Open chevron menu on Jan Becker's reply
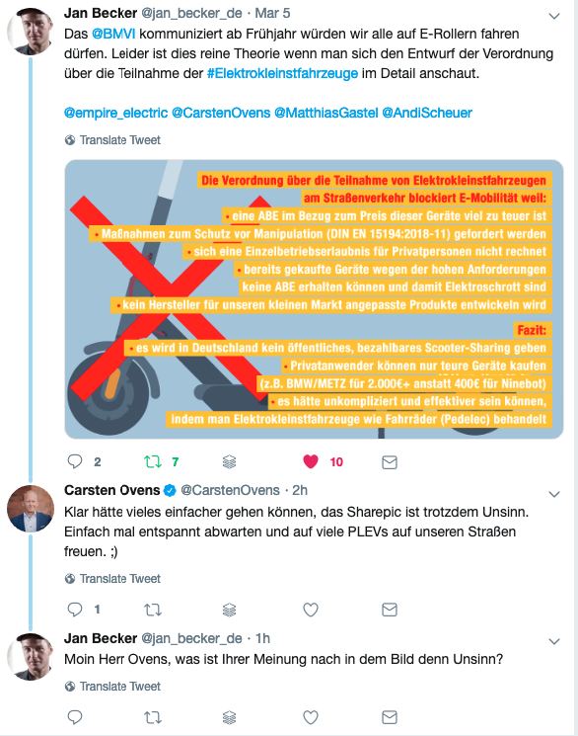578x736 pixels. click(554, 641)
